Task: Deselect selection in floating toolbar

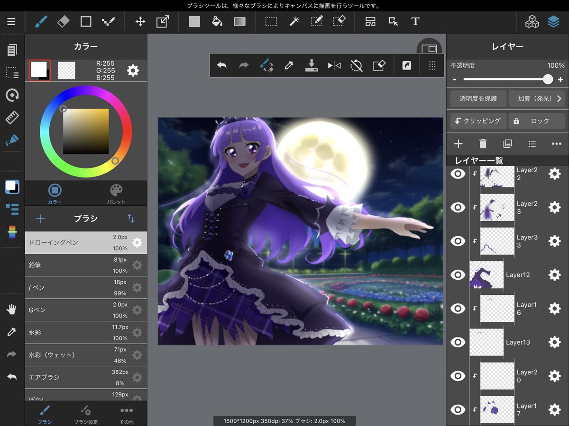Action: click(x=356, y=66)
